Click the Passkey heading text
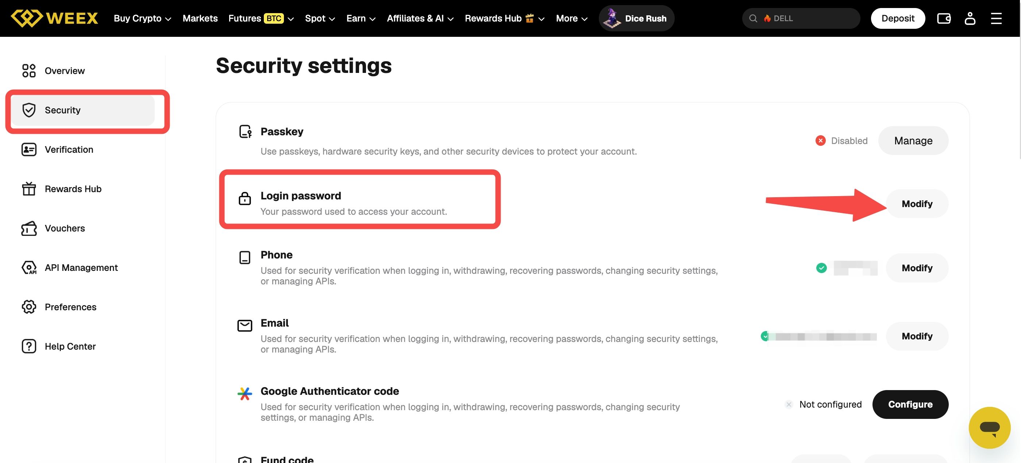 pos(282,132)
